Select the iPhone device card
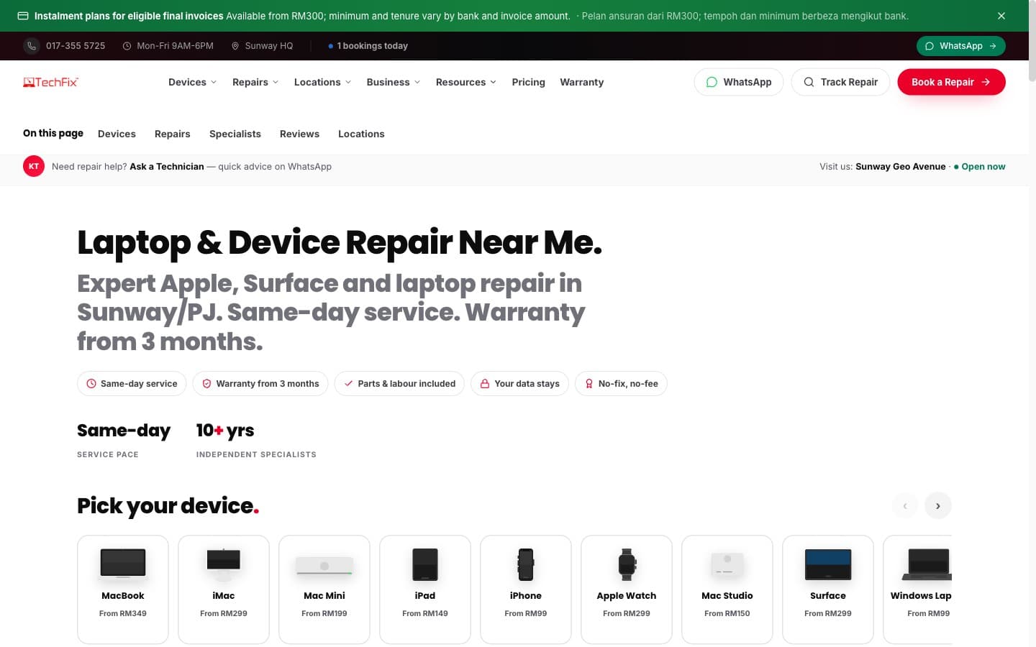The width and height of the screenshot is (1036, 647). [526, 589]
